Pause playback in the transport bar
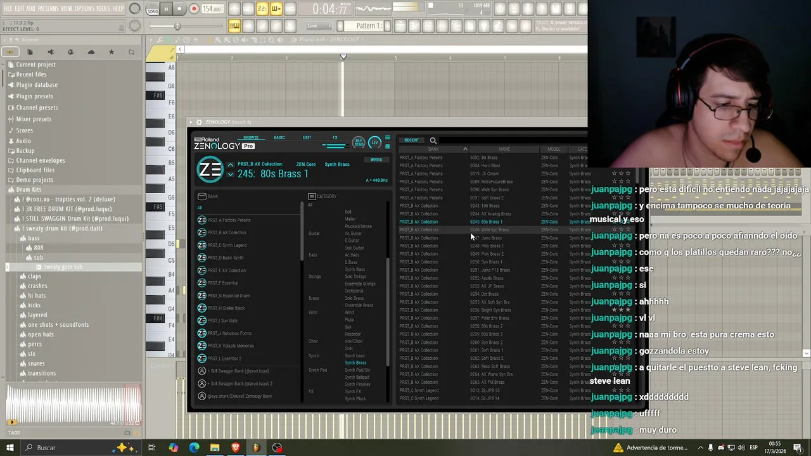The image size is (811, 456). (x=166, y=9)
